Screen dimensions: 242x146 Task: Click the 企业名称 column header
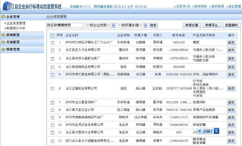point(72,35)
